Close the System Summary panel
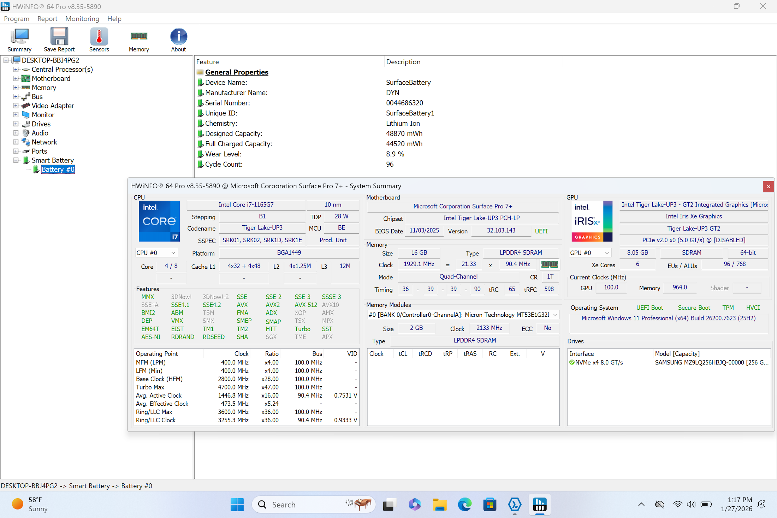The height and width of the screenshot is (518, 777). pos(769,186)
